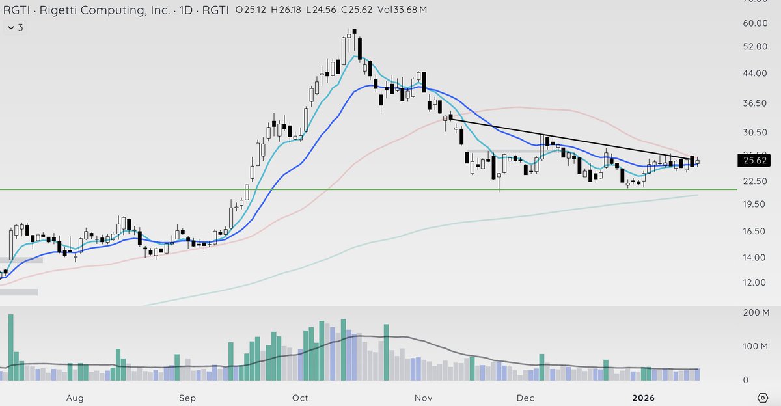Select the green horizontal support line

tap(368, 189)
